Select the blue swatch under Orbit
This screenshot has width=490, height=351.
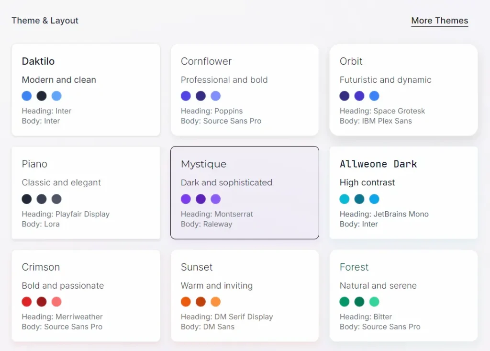(x=374, y=96)
